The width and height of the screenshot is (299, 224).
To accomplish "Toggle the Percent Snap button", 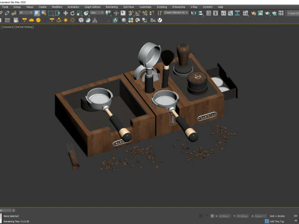I will [x=145, y=13].
